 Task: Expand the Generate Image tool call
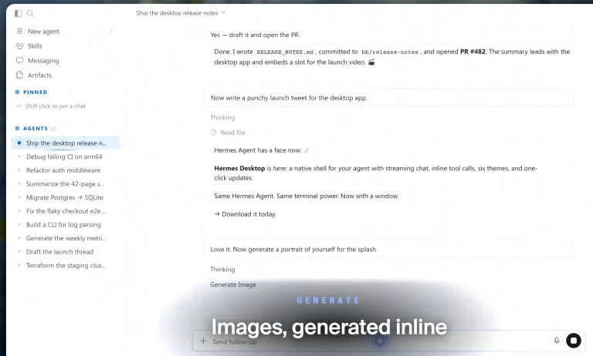[233, 284]
